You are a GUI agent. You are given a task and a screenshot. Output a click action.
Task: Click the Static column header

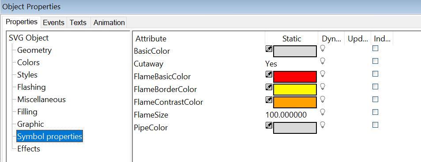pyautogui.click(x=292, y=39)
